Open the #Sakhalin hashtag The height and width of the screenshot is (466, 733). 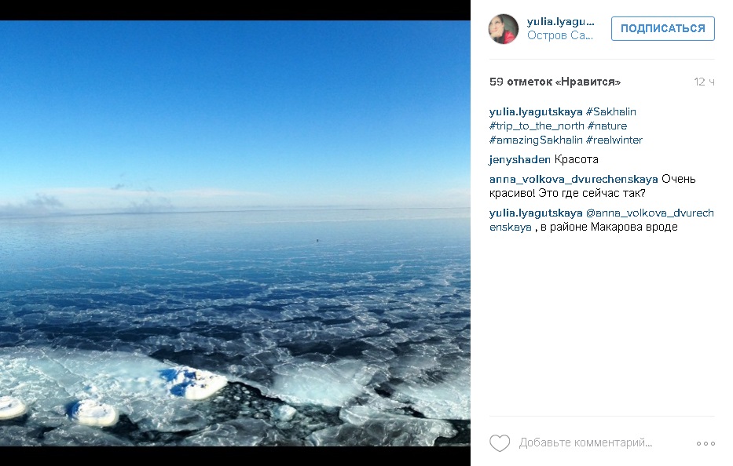pyautogui.click(x=610, y=111)
